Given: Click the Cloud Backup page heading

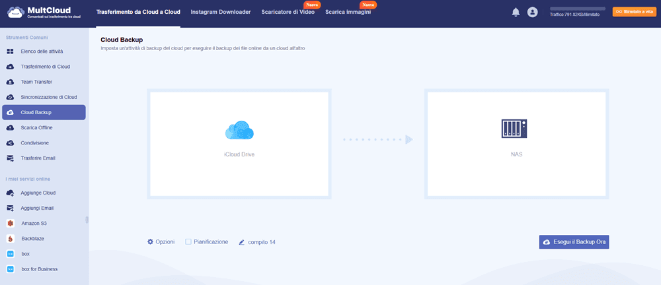Looking at the screenshot, I should (122, 40).
